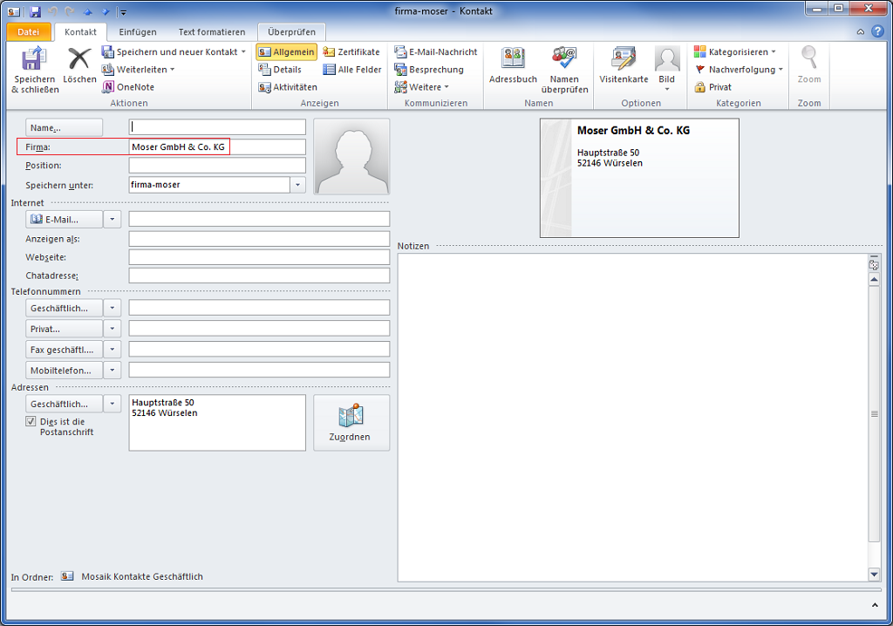Image resolution: width=893 pixels, height=626 pixels.
Task: Show Allgemein contact view
Action: click(x=286, y=51)
